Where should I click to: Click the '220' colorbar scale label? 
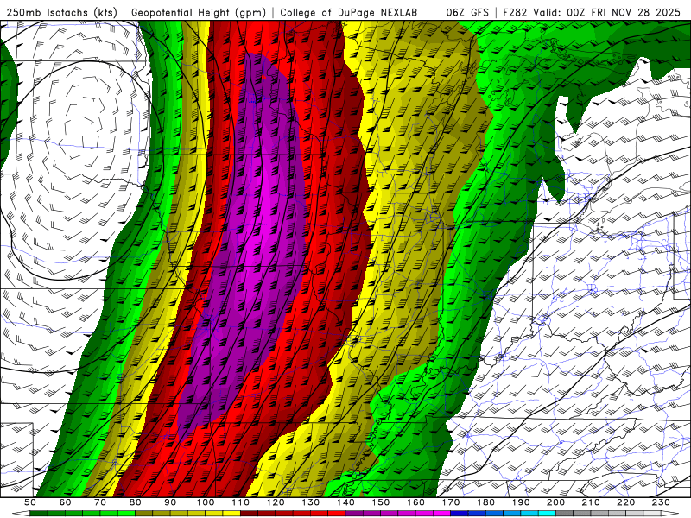pyautogui.click(x=625, y=502)
